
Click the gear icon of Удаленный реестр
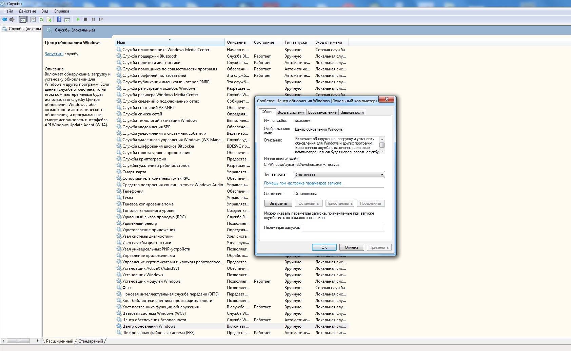click(x=119, y=223)
